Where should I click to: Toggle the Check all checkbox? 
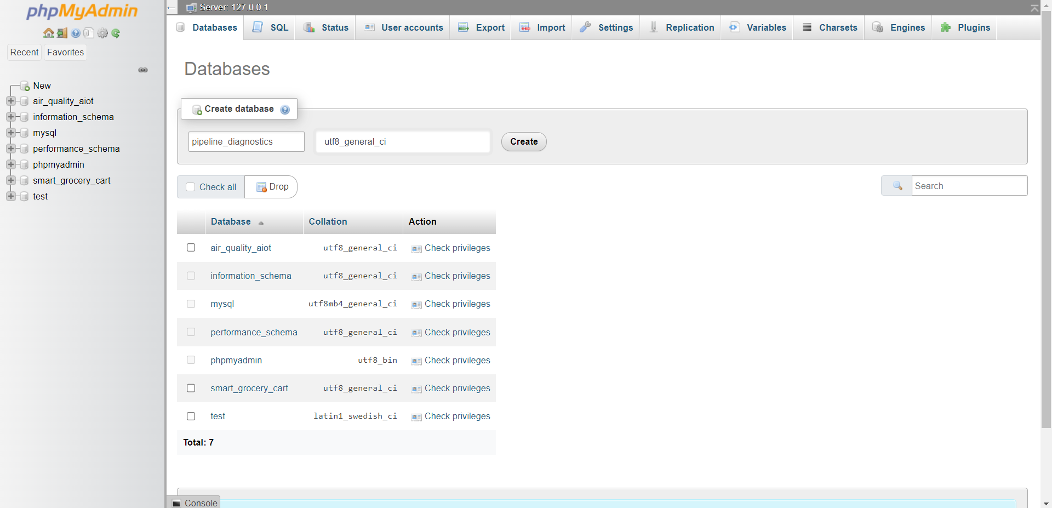(191, 187)
